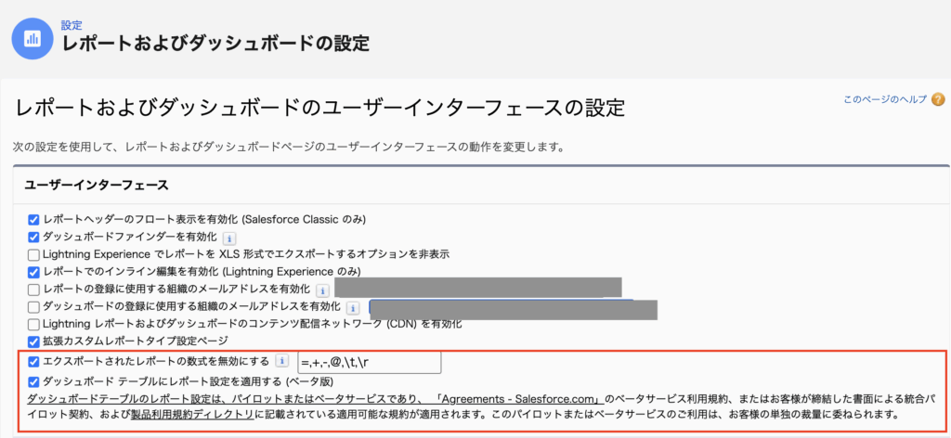Screen dimensions: 951x438
Task: Toggle 拡張カスタムレポートタイプ設定ページ checkbox
Action: point(33,341)
